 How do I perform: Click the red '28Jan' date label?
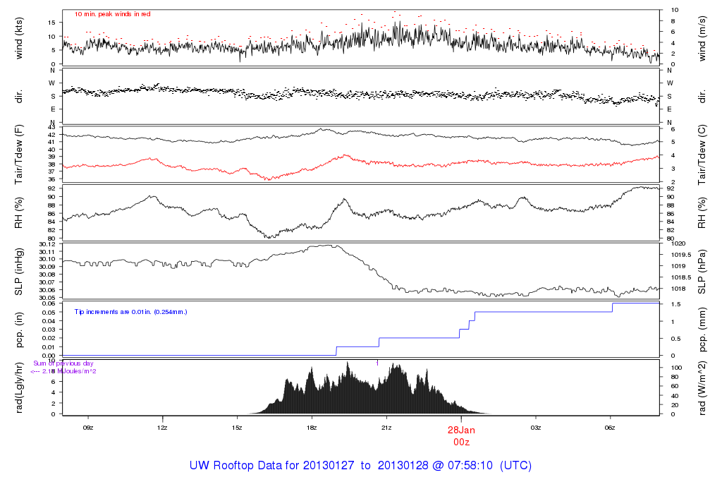pyautogui.click(x=461, y=430)
